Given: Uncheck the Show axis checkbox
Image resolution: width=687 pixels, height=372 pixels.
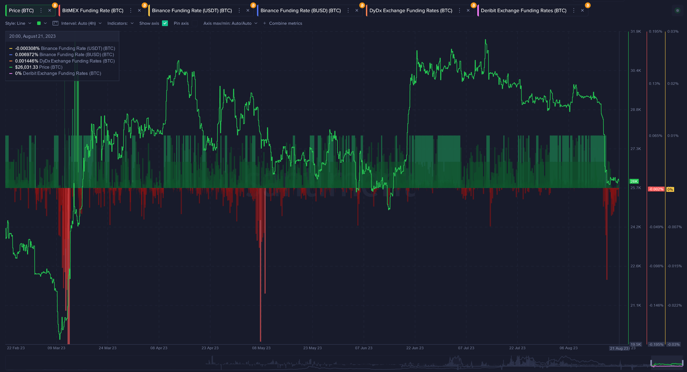Looking at the screenshot, I should click(165, 23).
